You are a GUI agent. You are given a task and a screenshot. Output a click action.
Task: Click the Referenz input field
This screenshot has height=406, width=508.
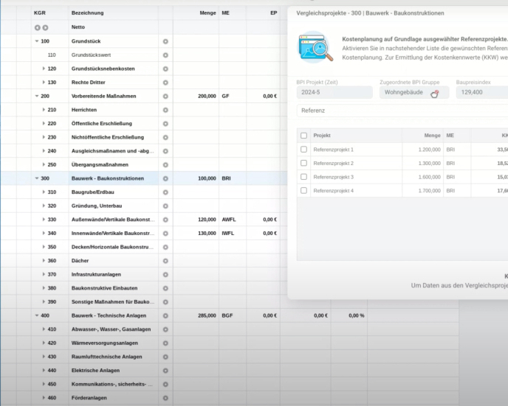[402, 110]
